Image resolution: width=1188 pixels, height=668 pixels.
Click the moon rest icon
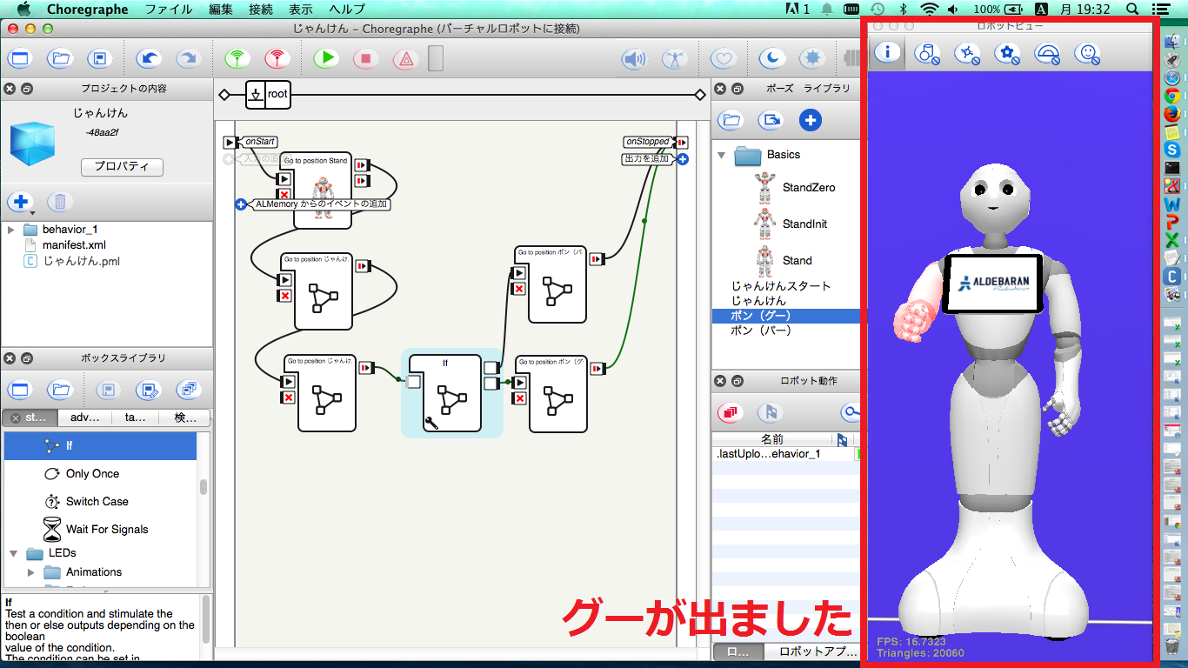point(771,59)
